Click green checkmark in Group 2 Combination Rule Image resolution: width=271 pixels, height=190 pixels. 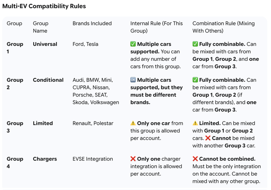(x=195, y=80)
